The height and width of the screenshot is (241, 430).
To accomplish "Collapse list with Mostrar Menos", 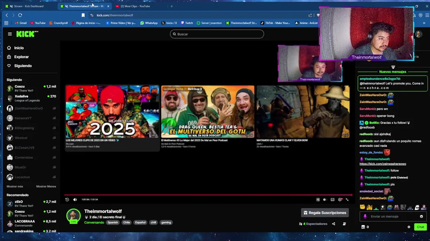I will 46,186.
